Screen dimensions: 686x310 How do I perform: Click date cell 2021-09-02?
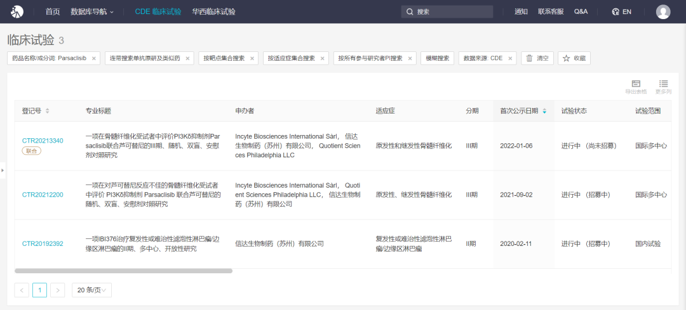point(516,195)
